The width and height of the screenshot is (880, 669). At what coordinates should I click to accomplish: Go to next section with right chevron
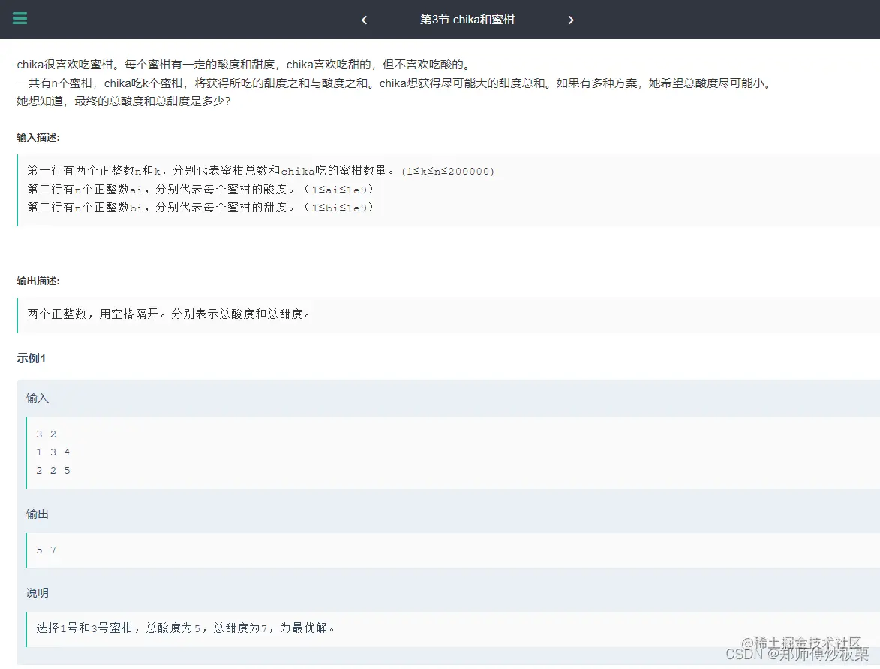(x=571, y=20)
